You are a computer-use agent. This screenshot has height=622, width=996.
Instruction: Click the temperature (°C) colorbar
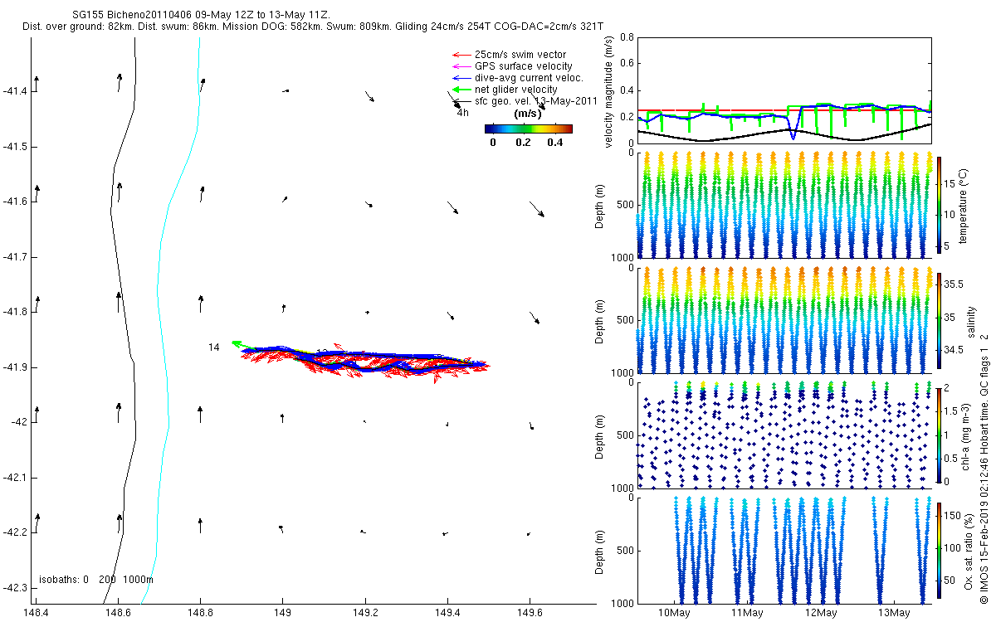(x=939, y=204)
